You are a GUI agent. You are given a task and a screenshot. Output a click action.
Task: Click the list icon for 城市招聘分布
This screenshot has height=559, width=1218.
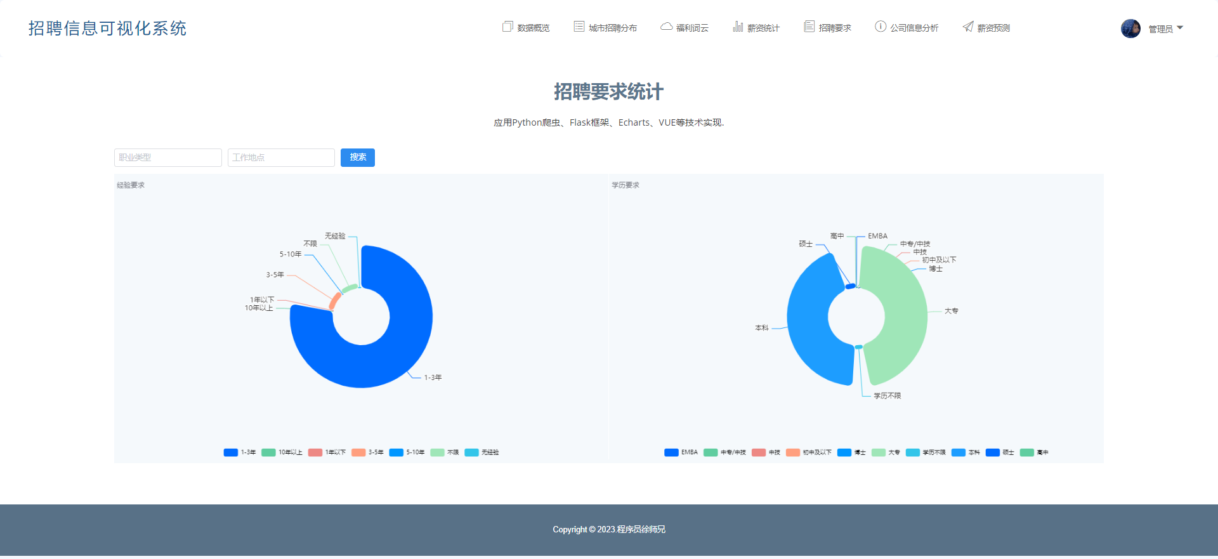[579, 27]
